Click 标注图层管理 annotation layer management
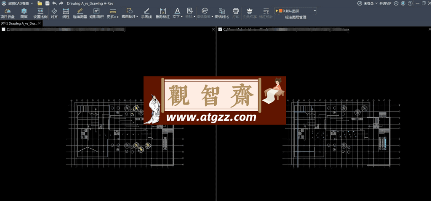Viewport: 431px width, 201px height. point(295,17)
